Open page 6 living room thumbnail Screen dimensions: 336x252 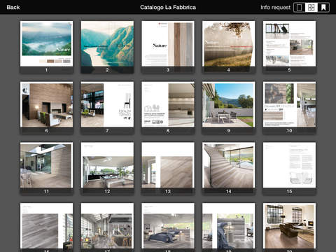click(46, 104)
